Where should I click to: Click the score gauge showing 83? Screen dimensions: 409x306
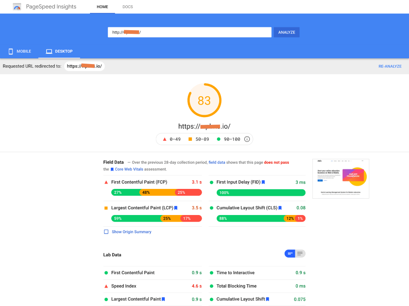204,100
